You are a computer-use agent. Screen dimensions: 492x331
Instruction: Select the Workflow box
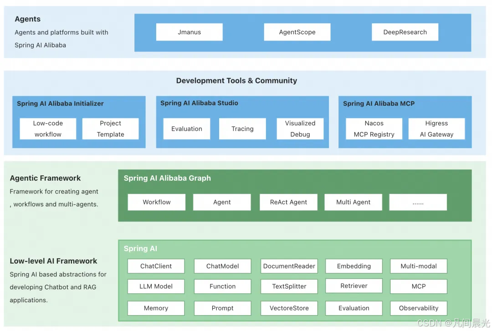pos(157,202)
